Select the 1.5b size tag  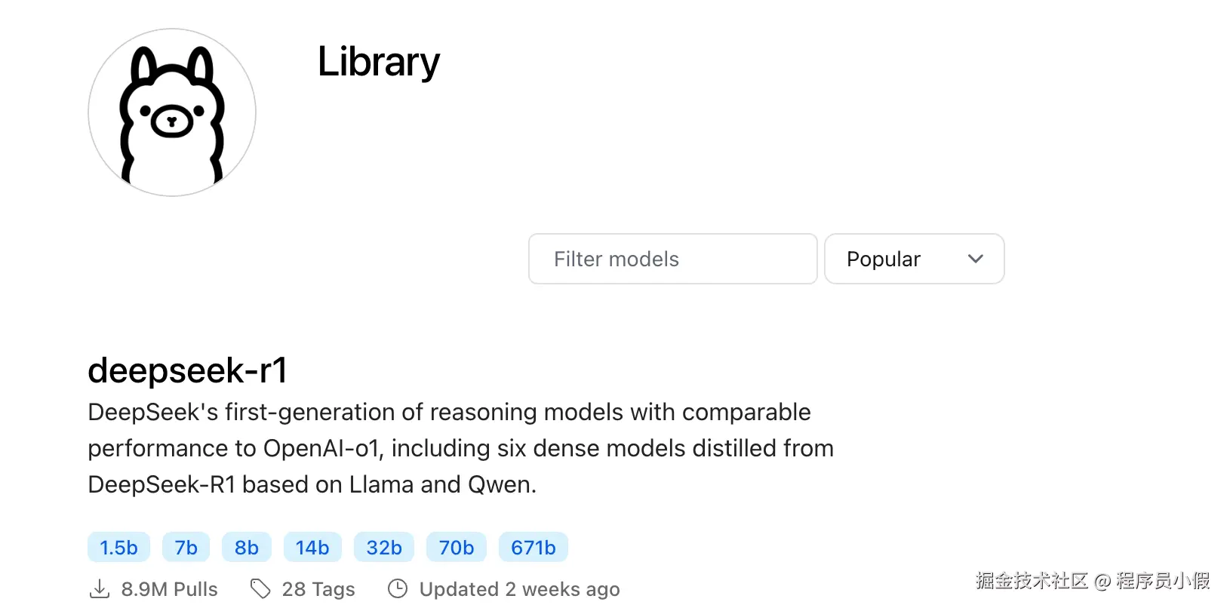coord(118,548)
